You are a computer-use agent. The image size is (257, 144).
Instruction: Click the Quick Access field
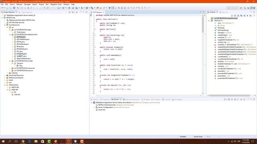pos(232,8)
